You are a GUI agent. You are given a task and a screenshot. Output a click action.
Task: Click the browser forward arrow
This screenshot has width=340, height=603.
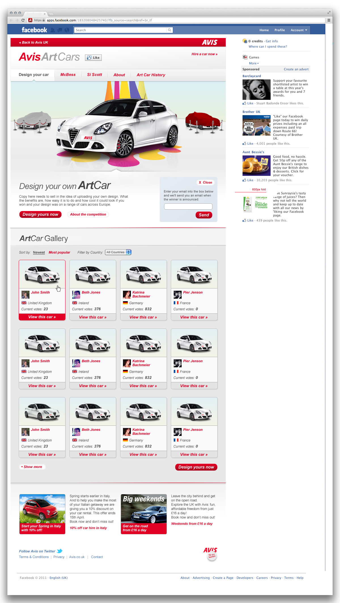(17, 20)
